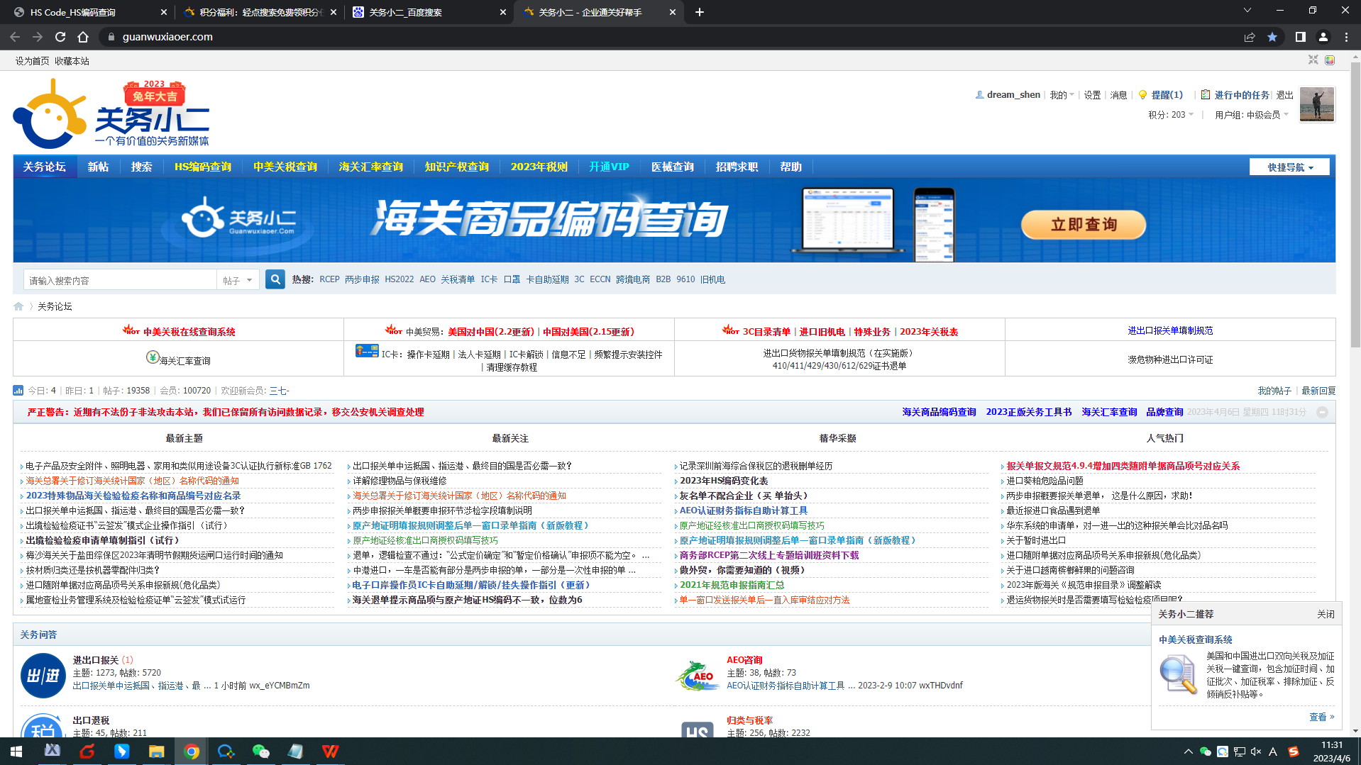
Task: Click the blue search magnifier button
Action: (275, 279)
